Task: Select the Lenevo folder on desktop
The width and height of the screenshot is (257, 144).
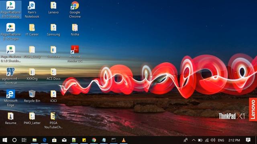Action: pos(53,8)
